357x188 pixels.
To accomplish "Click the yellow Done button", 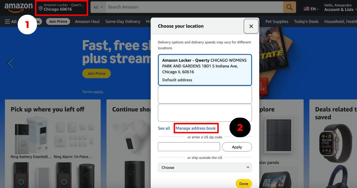I will coord(244,184).
